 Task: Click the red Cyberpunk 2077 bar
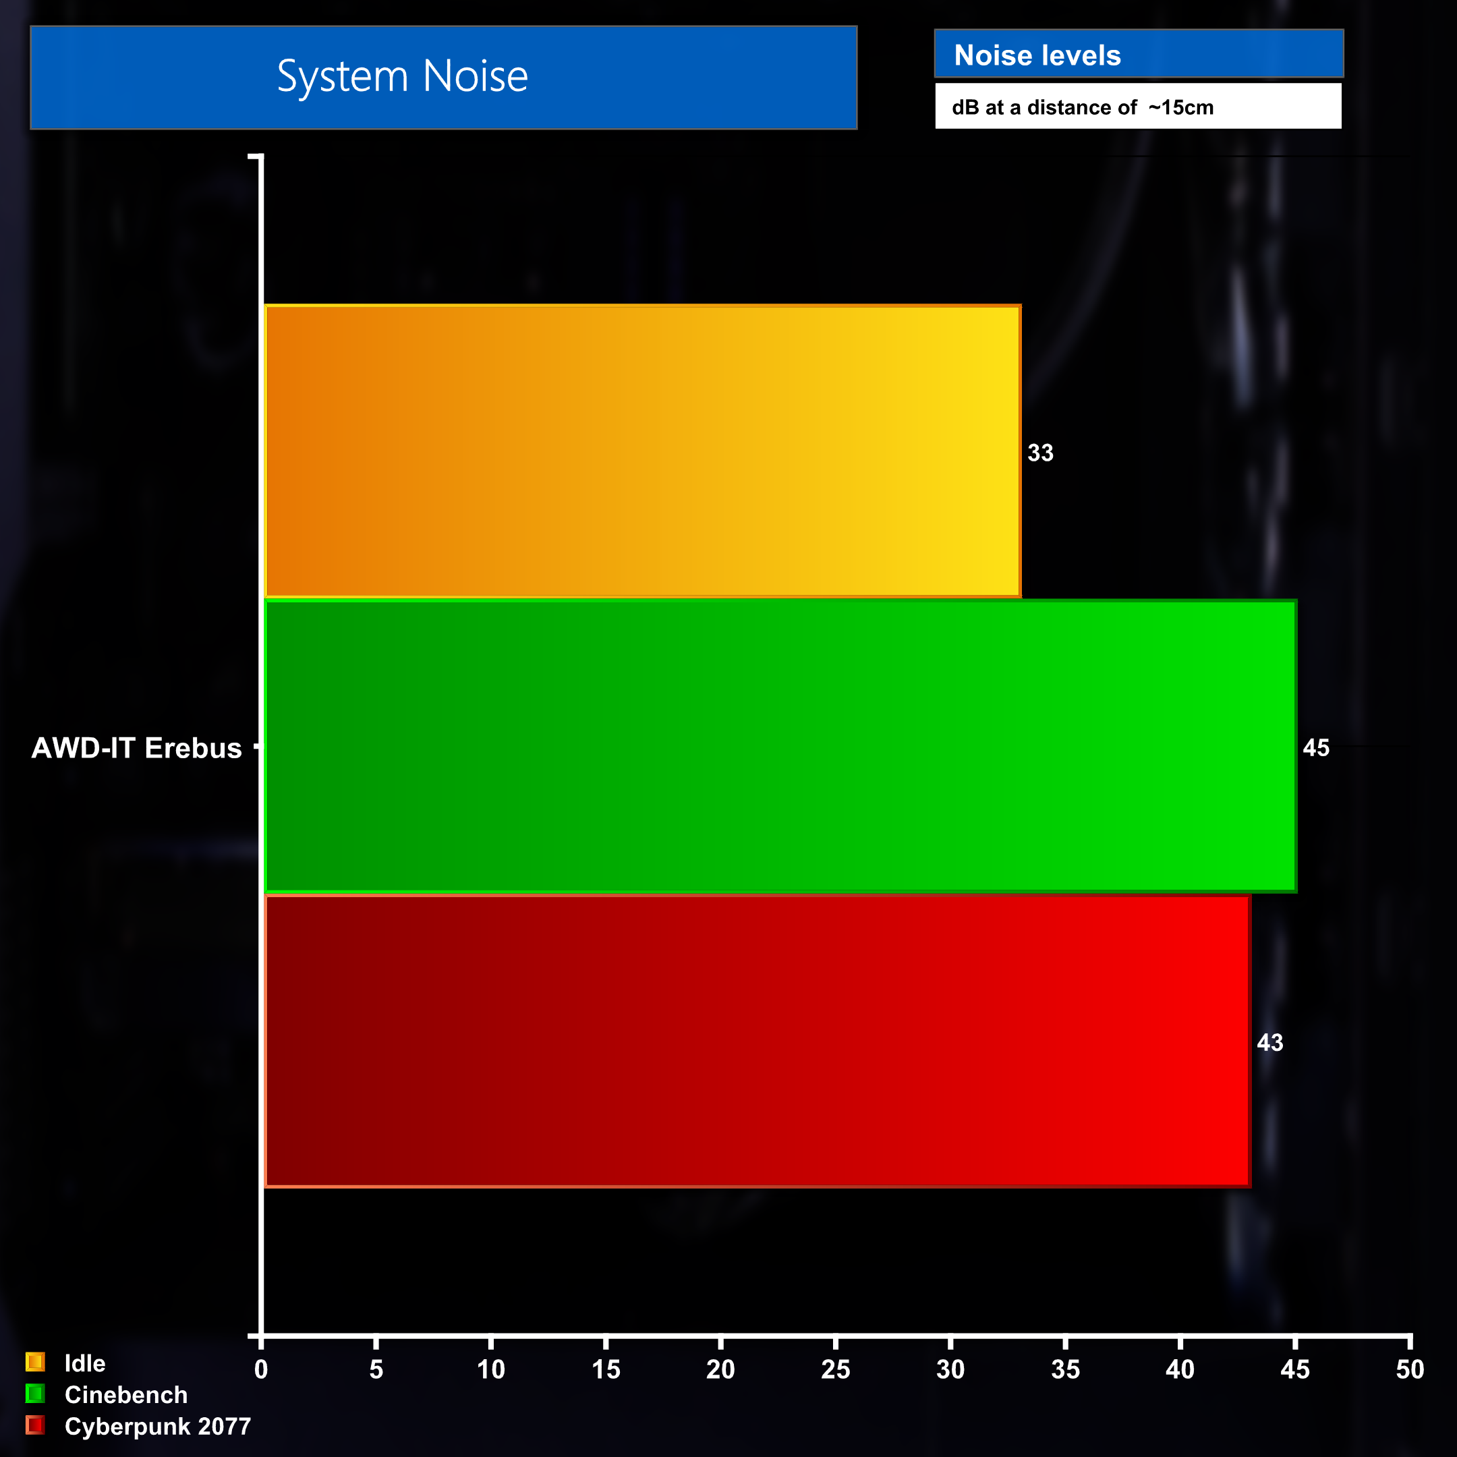coord(757,1041)
